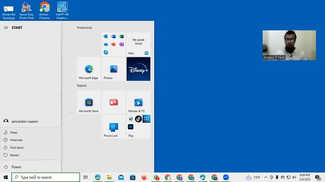The height and width of the screenshot is (182, 325).
Task: Open OneNote in the Office tile group
Action: click(122, 44)
